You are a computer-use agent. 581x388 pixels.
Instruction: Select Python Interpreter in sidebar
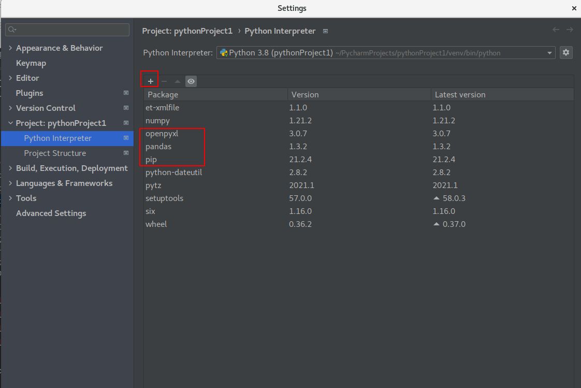click(x=67, y=138)
